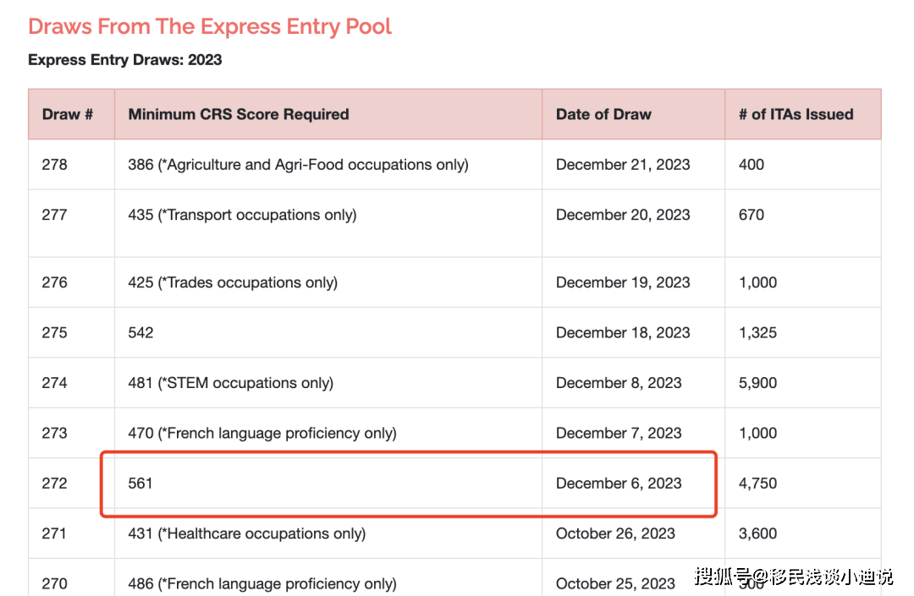Select the highlighted score 561 cell

(x=140, y=484)
